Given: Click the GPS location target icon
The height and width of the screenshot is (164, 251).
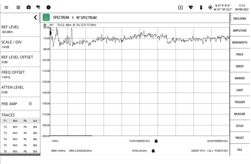Looking at the screenshot, I should click(x=210, y=7).
